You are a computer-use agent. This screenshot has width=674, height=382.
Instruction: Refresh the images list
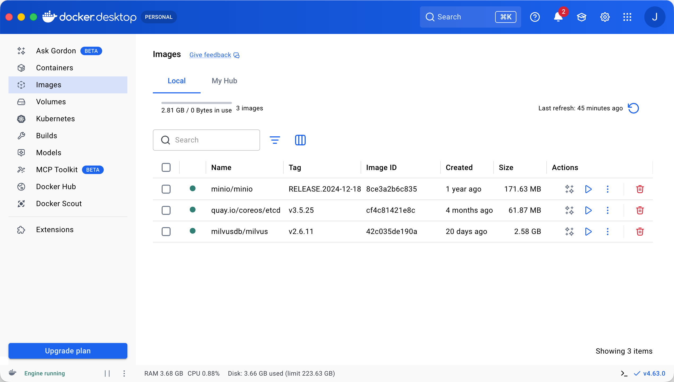pos(633,108)
